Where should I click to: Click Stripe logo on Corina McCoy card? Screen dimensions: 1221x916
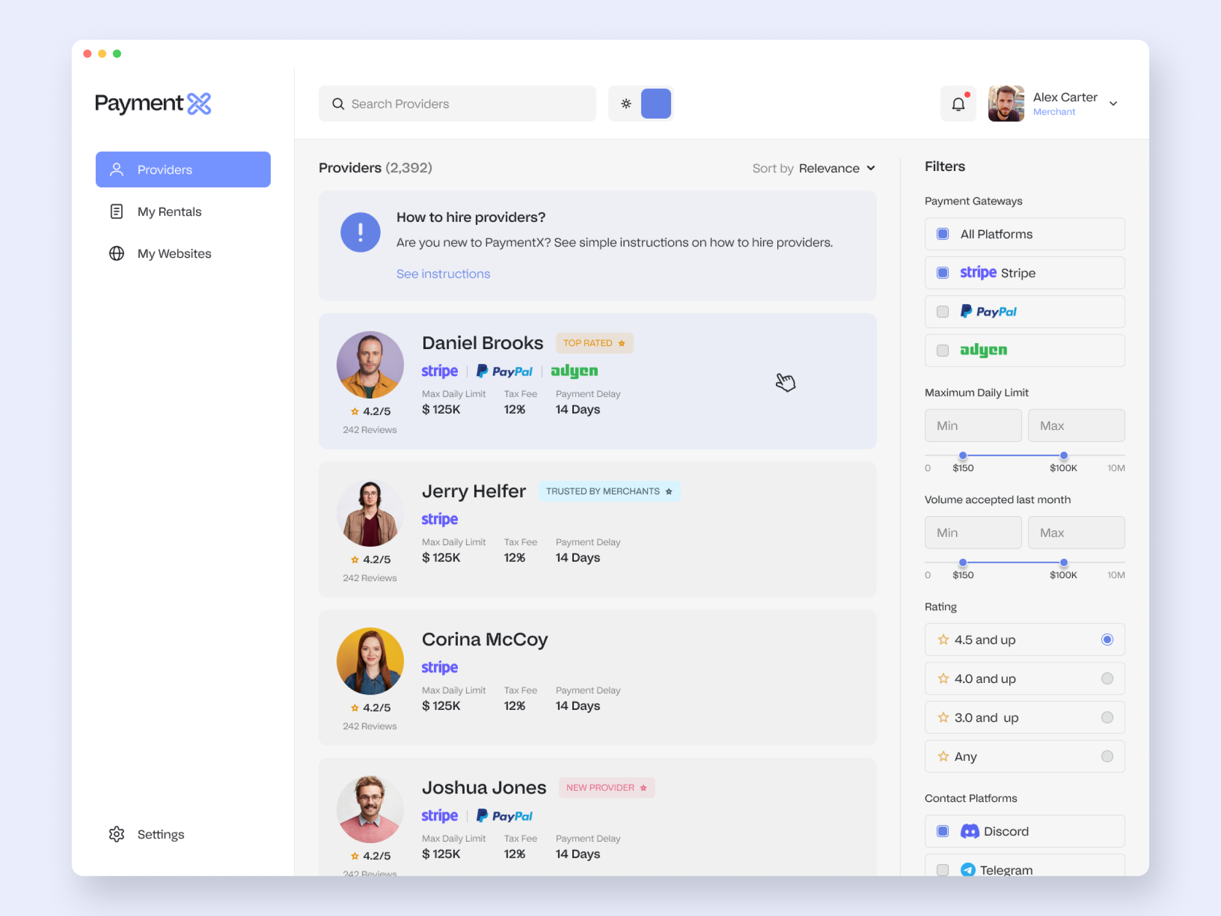click(x=440, y=668)
